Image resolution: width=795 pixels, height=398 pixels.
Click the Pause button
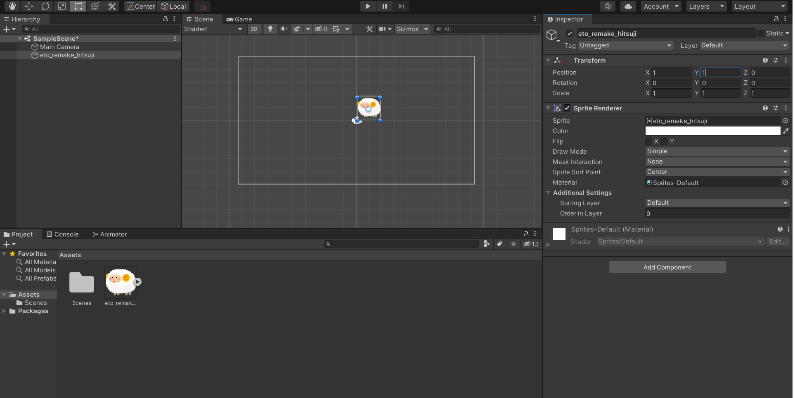pos(384,6)
